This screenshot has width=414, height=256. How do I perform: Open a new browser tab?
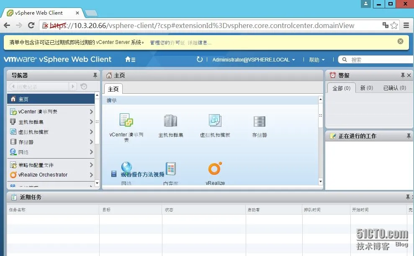tap(91, 13)
